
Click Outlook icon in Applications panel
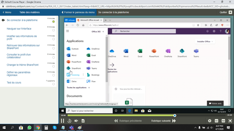pos(68,49)
